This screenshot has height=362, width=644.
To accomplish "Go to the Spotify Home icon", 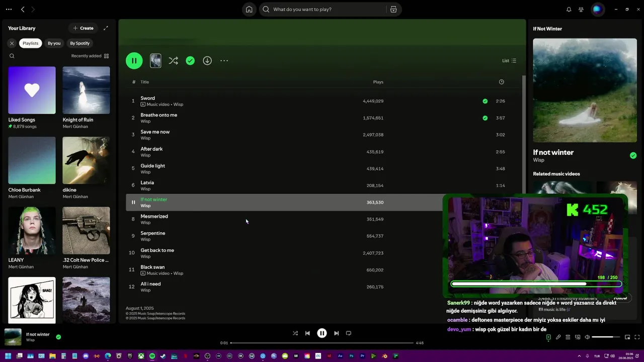I will point(249,9).
